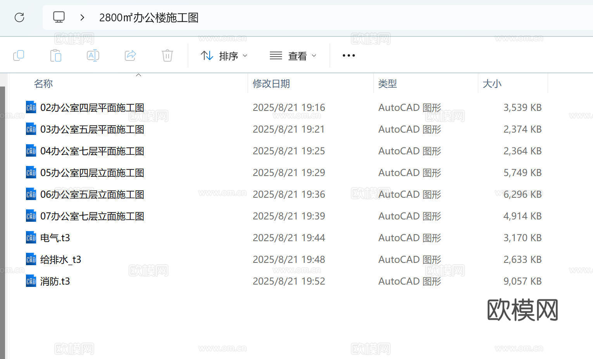This screenshot has height=359, width=593.
Task: Select file name 02办公室四层平面施工图
Action: pyautogui.click(x=92, y=107)
